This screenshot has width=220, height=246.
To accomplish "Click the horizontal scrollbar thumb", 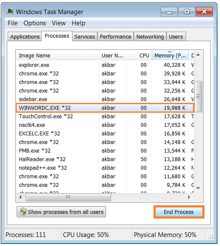I will [x=68, y=197].
